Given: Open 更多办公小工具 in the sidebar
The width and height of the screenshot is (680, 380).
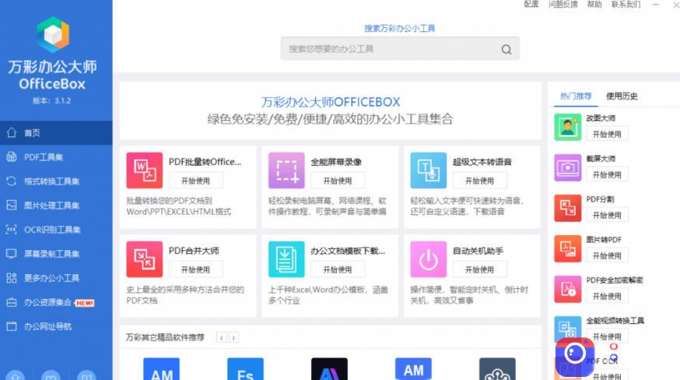Looking at the screenshot, I should [56, 278].
